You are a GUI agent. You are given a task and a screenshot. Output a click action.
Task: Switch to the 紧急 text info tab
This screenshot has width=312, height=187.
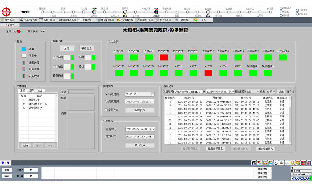(32, 91)
